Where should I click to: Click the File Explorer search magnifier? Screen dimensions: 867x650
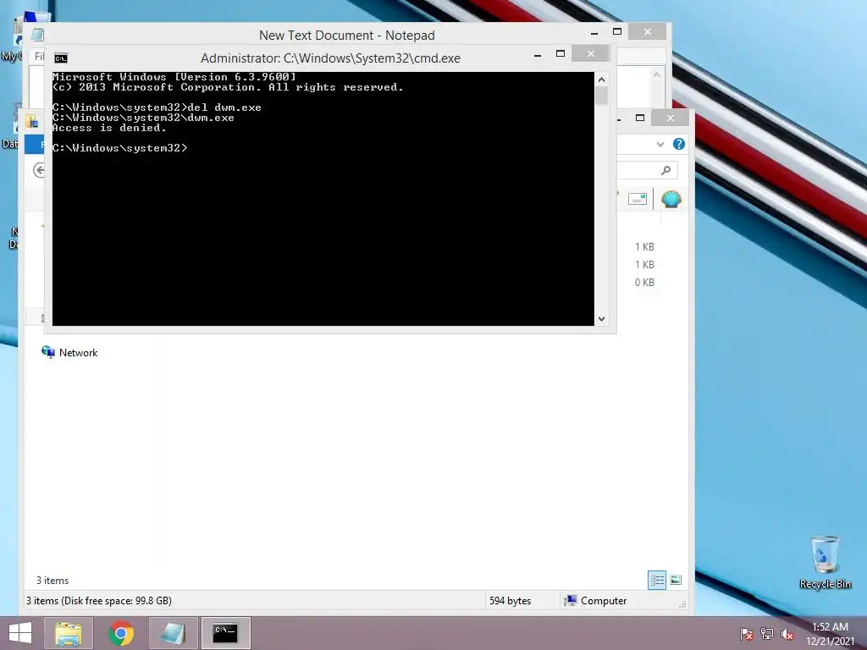pos(665,170)
